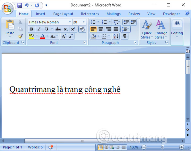Open the Font dialog launcher
The height and width of the screenshot is (151, 191).
tap(84, 42)
